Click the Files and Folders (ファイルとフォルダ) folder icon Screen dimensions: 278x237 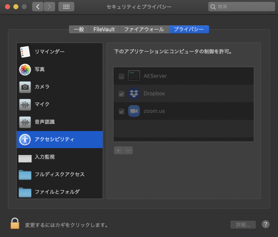[25, 193]
